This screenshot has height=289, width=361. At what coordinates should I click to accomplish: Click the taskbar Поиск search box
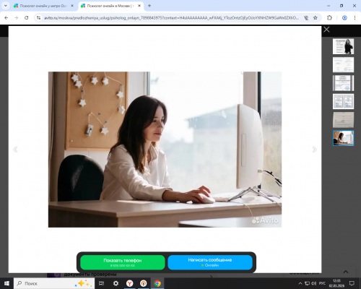pyautogui.click(x=54, y=283)
